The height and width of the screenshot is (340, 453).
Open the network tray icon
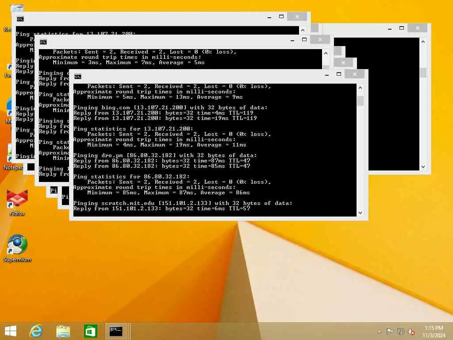400,331
